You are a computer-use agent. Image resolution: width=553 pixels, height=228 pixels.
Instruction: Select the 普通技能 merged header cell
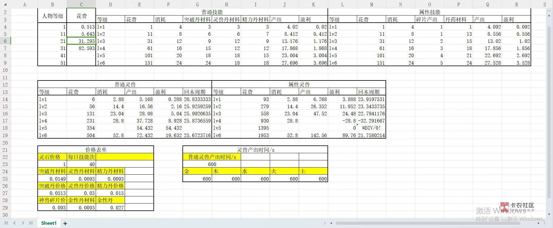212,12
